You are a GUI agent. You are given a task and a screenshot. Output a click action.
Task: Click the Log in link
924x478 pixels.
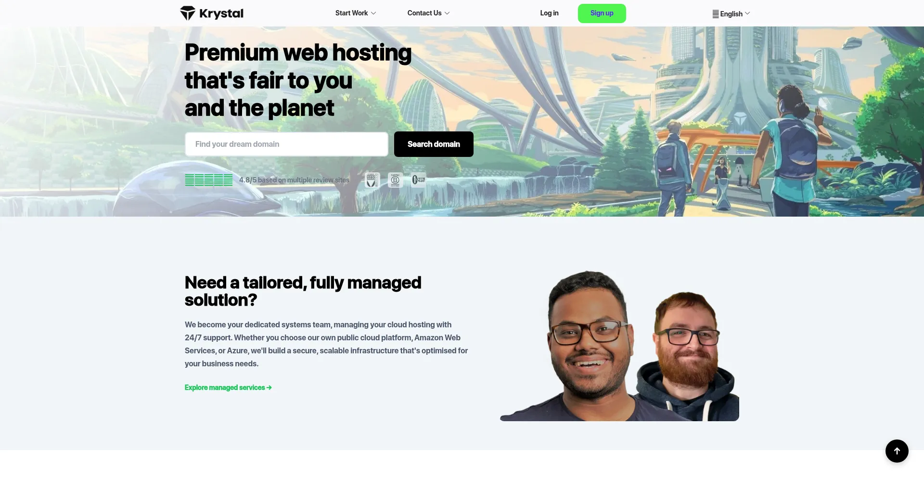click(549, 13)
